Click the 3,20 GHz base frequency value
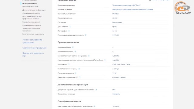The image size is (194, 109). (x=116, y=56)
